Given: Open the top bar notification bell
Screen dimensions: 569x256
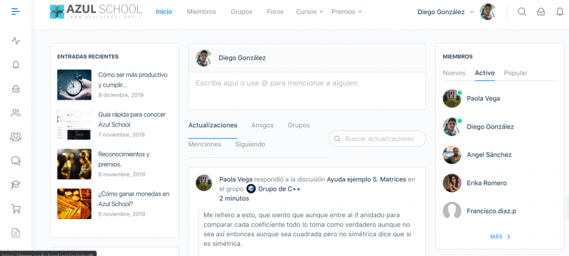Looking at the screenshot, I should click(x=560, y=12).
